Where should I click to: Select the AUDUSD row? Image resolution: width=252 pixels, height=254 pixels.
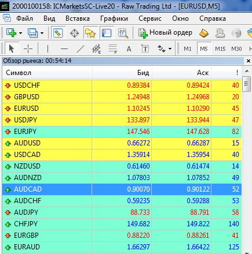coord(122,143)
